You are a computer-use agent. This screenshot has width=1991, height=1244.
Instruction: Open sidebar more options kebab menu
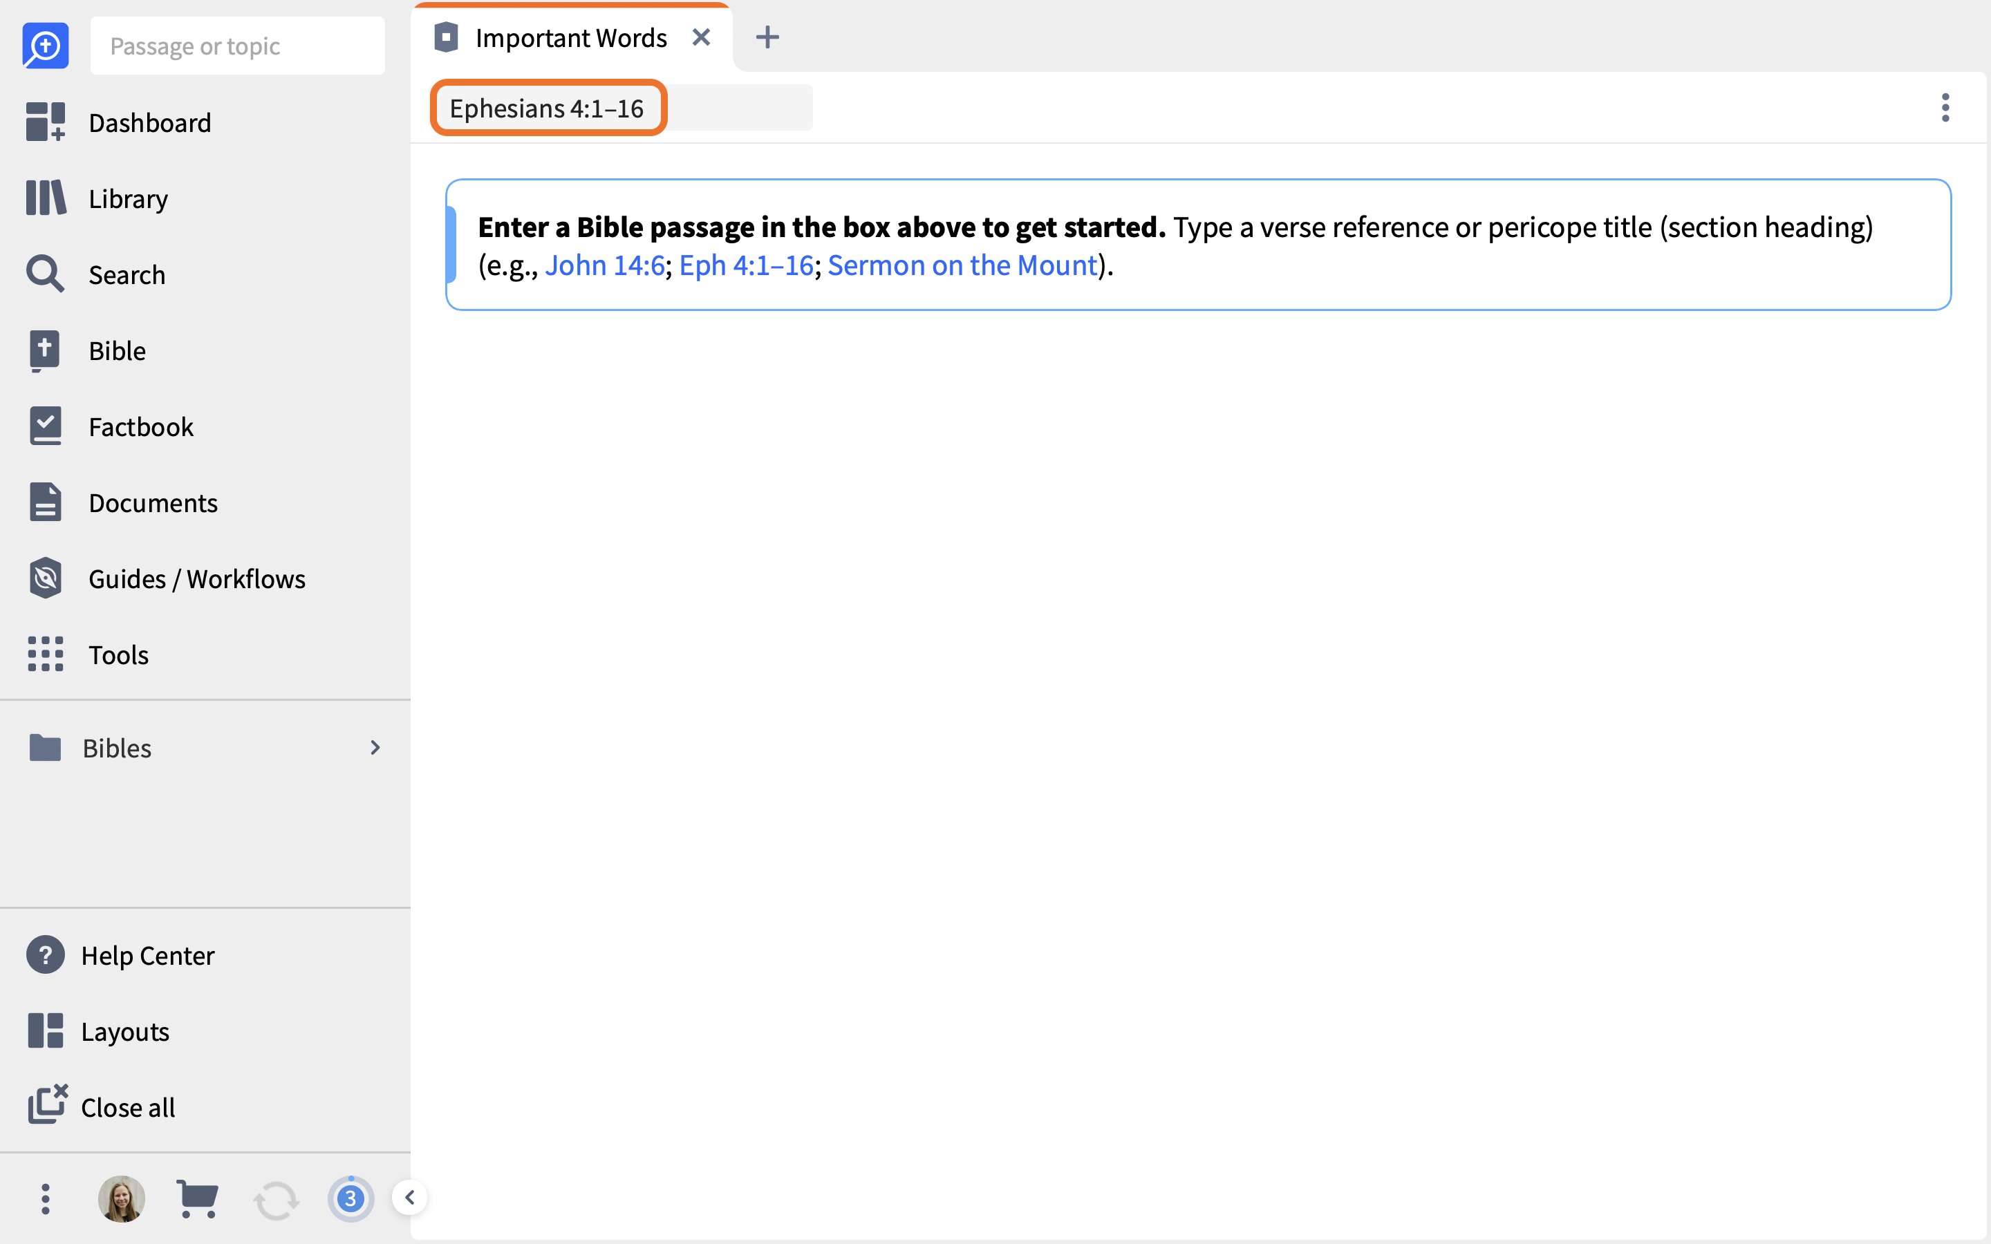coord(45,1199)
